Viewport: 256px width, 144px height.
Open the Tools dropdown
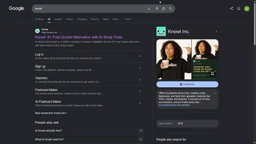pos(129,19)
